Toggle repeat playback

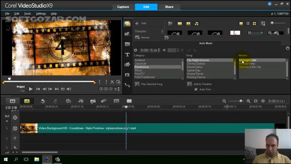(x=63, y=89)
